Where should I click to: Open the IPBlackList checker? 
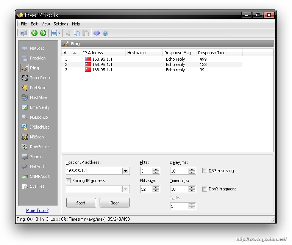(39, 127)
